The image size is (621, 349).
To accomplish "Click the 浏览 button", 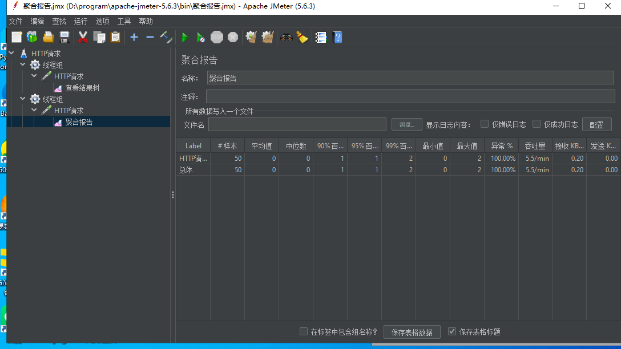I will coord(406,124).
